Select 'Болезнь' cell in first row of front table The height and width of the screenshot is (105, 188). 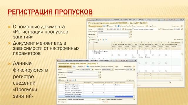point(124,85)
